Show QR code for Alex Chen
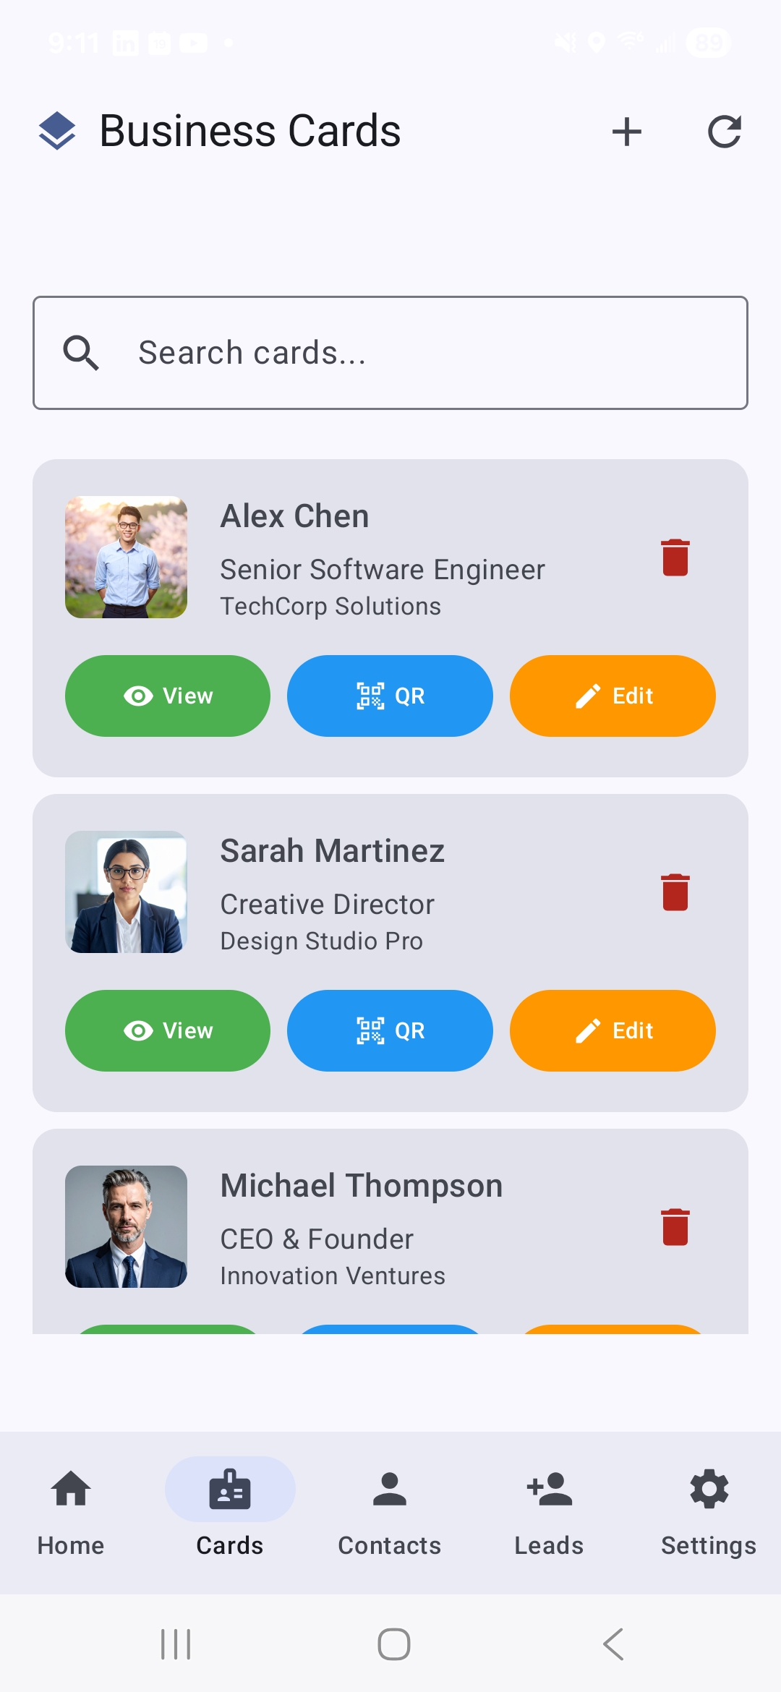Screen dimensions: 781x1692 389,696
